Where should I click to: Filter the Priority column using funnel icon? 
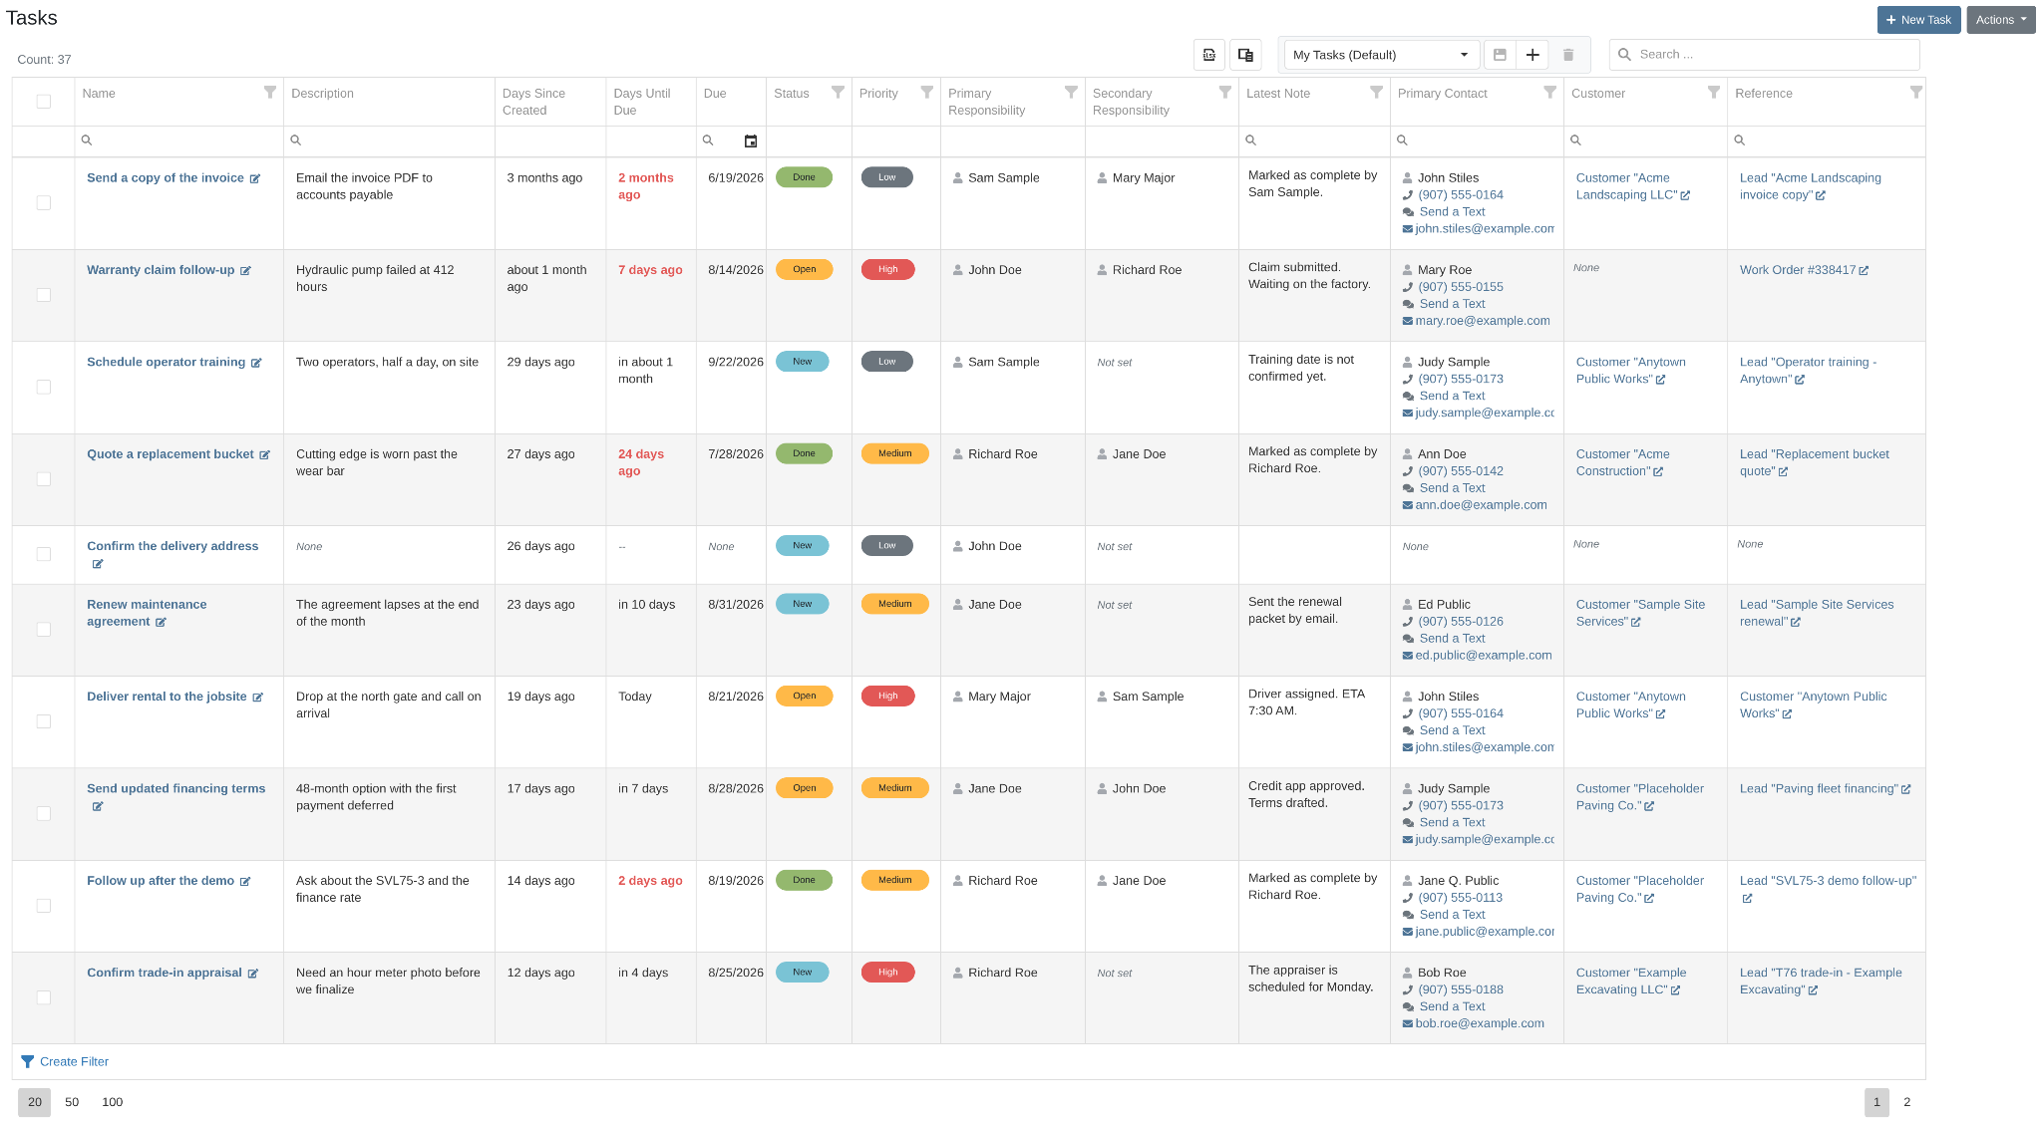pos(926,93)
